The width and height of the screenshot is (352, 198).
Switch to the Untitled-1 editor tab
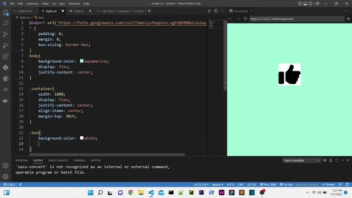[123, 11]
